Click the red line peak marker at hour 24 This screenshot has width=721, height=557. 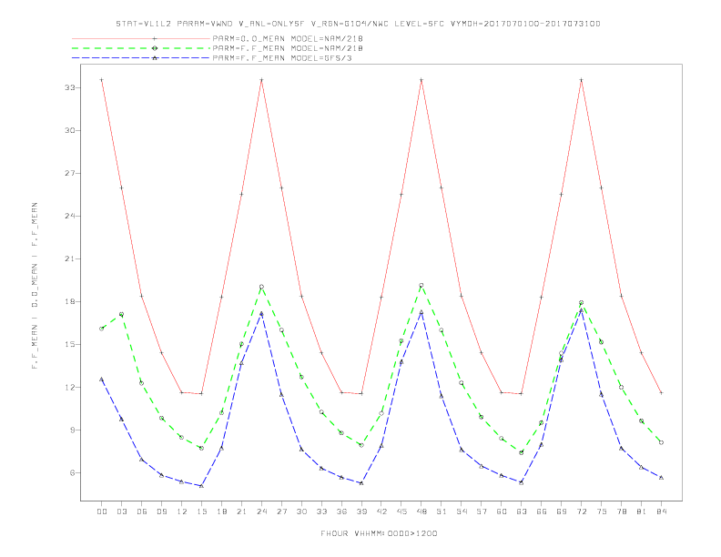[x=261, y=80]
